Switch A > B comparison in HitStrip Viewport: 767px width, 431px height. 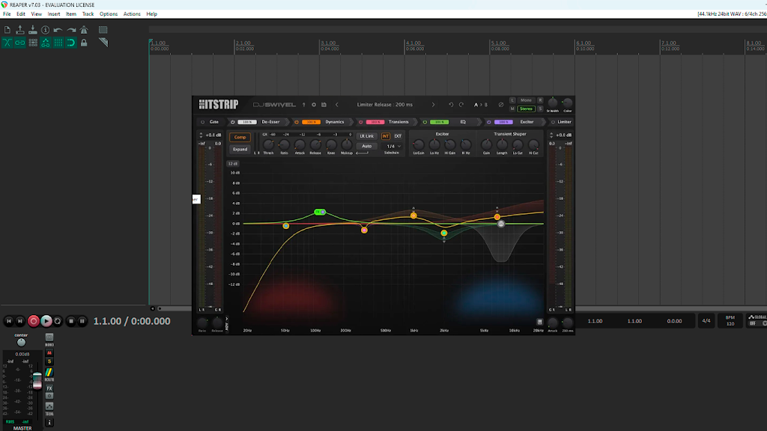pos(480,105)
